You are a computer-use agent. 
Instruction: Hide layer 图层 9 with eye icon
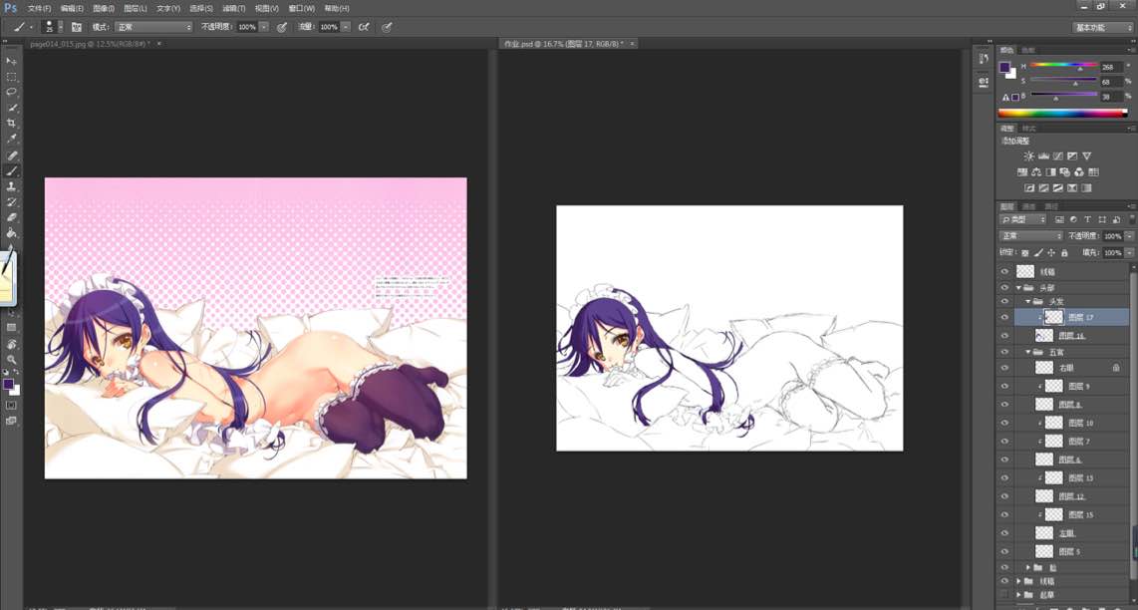(x=1005, y=387)
